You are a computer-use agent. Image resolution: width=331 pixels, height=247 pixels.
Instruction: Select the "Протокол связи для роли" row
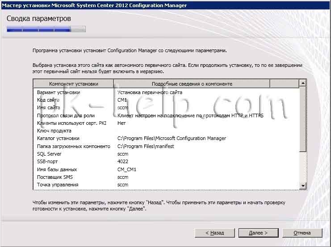point(166,115)
